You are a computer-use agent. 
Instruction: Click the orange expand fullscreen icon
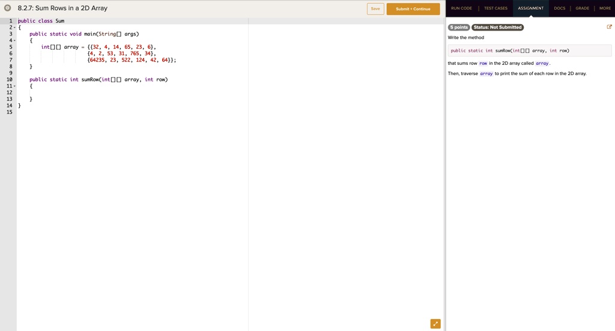(x=435, y=324)
